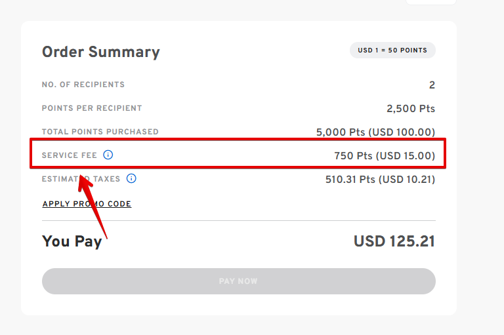Click the Total Points Purchased label
This screenshot has height=335, width=504.
100,132
